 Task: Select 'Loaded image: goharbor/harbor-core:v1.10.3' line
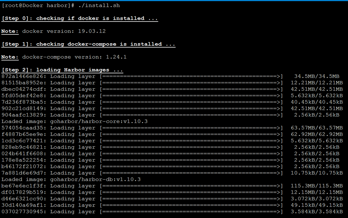[x=74, y=121]
